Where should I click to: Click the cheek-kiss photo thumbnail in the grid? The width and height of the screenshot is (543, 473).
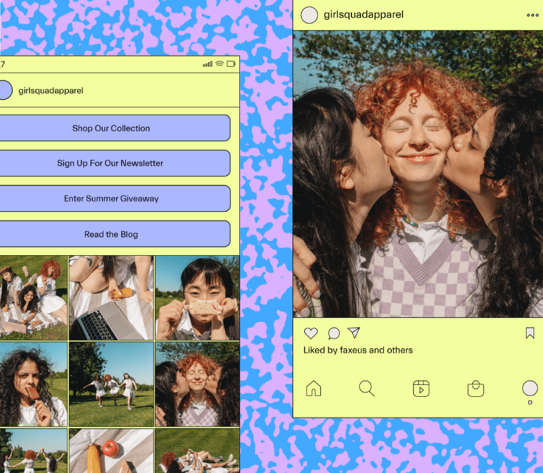[198, 383]
